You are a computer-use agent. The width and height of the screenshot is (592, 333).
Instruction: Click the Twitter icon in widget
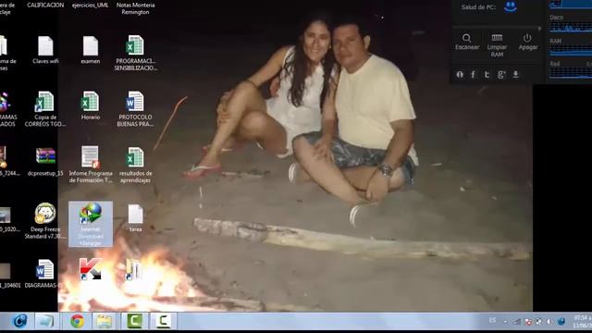coord(487,74)
